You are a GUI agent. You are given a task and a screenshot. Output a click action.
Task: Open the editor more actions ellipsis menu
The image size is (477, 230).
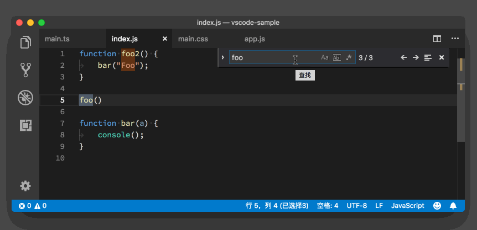point(455,39)
